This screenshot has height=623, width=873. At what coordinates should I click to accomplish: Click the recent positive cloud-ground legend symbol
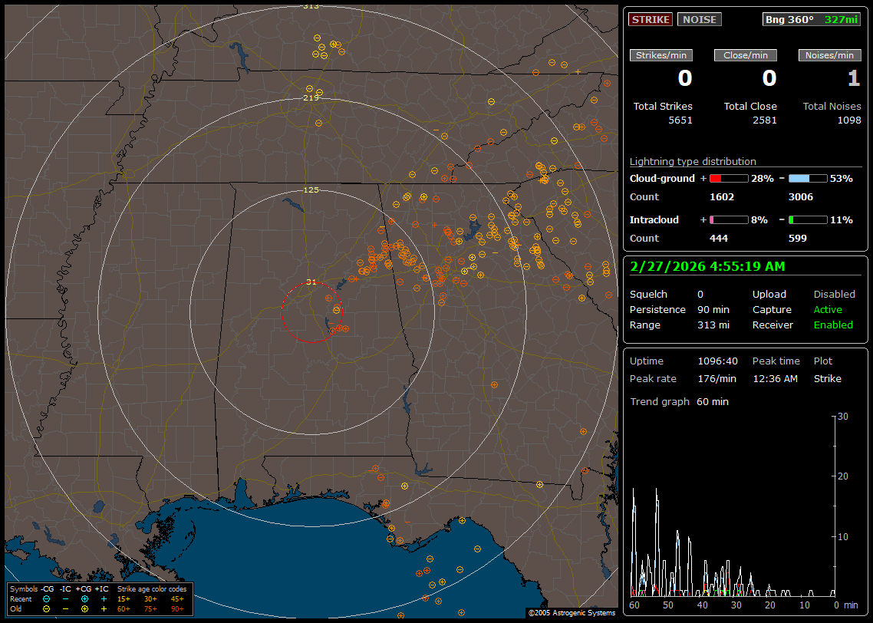[84, 598]
